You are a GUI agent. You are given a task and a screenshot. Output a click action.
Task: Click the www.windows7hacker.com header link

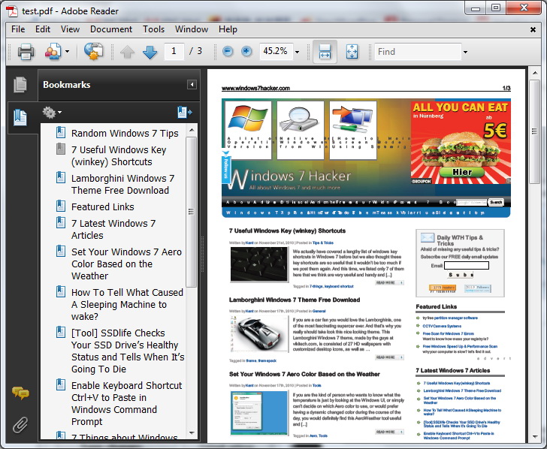[255, 88]
